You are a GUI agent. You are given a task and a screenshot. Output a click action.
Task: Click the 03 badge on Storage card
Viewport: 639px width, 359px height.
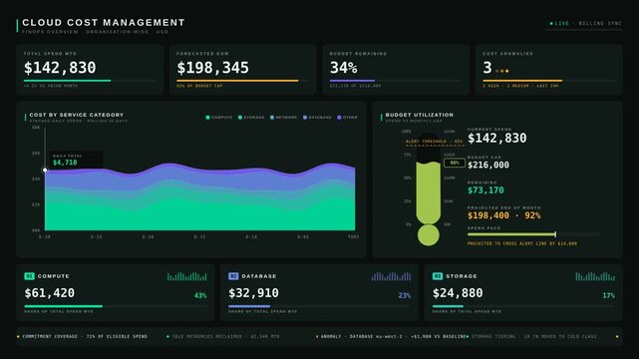(x=438, y=276)
